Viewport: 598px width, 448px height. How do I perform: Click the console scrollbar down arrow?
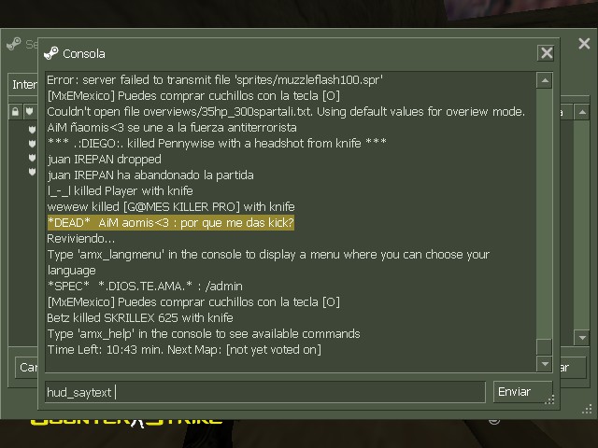tap(545, 364)
